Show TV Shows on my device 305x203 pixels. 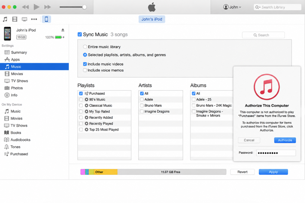point(34,125)
